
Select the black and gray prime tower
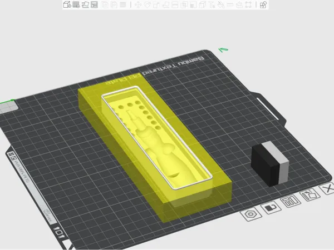tap(270, 164)
